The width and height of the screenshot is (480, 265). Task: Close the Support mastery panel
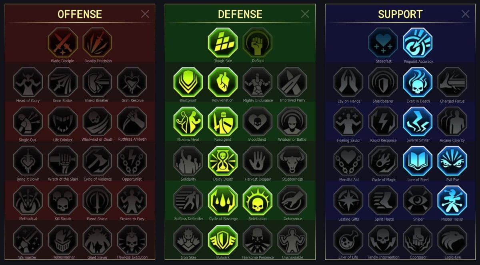(x=465, y=14)
